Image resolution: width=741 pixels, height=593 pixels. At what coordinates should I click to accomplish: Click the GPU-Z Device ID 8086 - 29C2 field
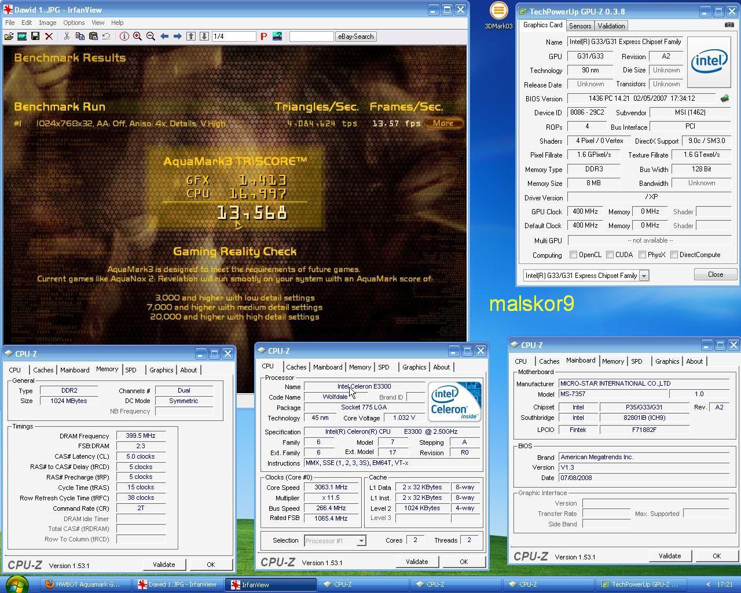[587, 113]
